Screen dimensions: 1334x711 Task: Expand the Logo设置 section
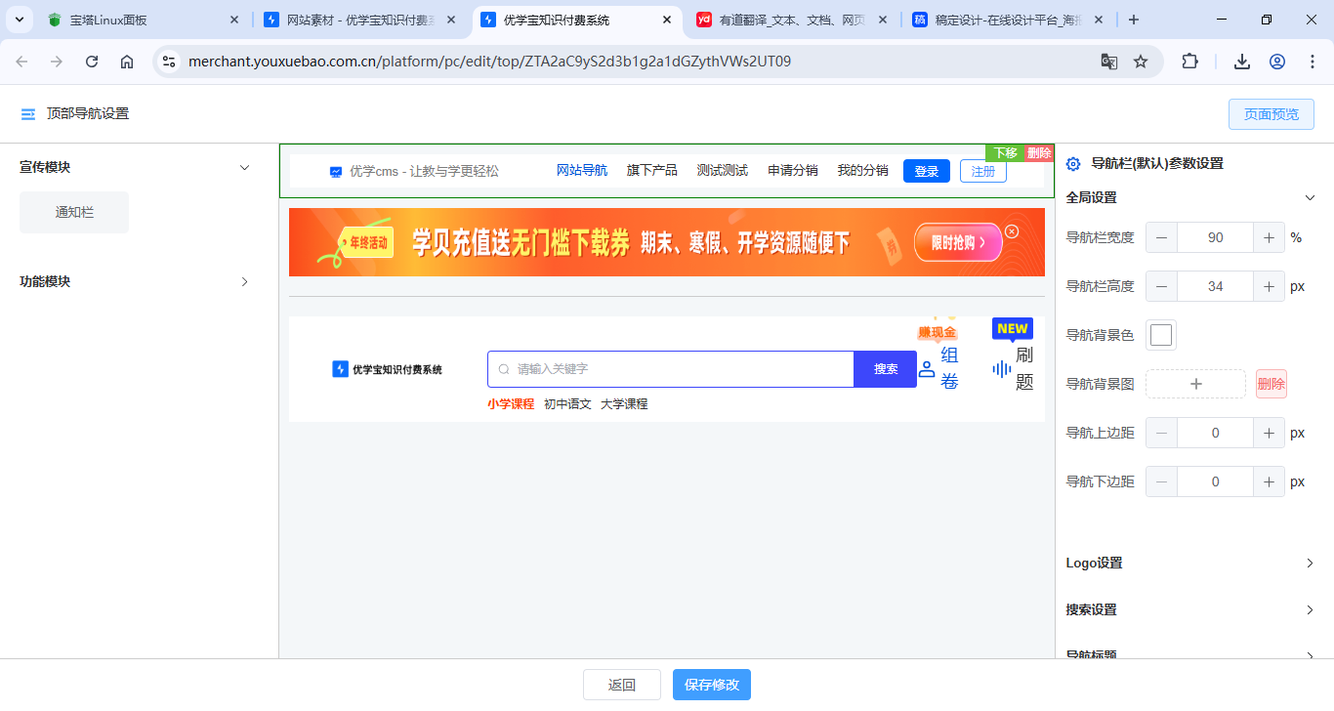pos(1311,564)
